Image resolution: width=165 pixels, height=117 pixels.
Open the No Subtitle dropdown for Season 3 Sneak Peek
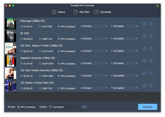tap(124, 88)
